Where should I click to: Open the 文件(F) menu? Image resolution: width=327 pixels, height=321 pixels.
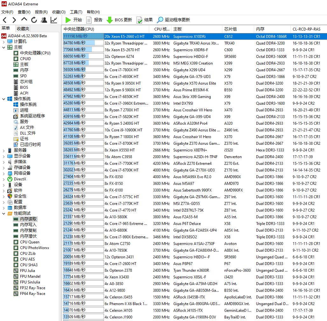pos(7,12)
